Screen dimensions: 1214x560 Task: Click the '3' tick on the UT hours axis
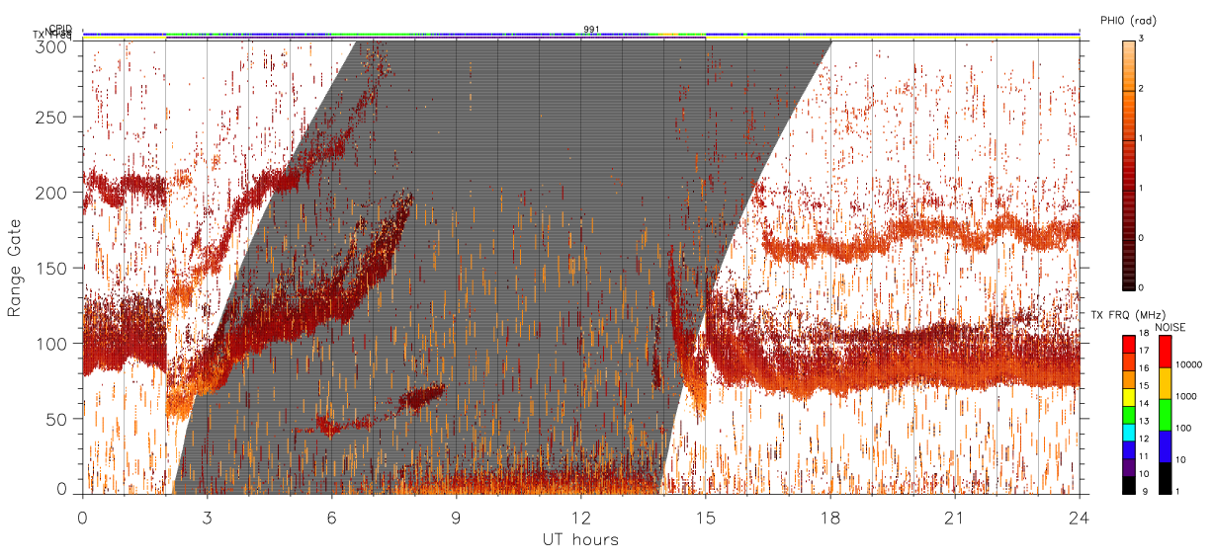coord(207,517)
